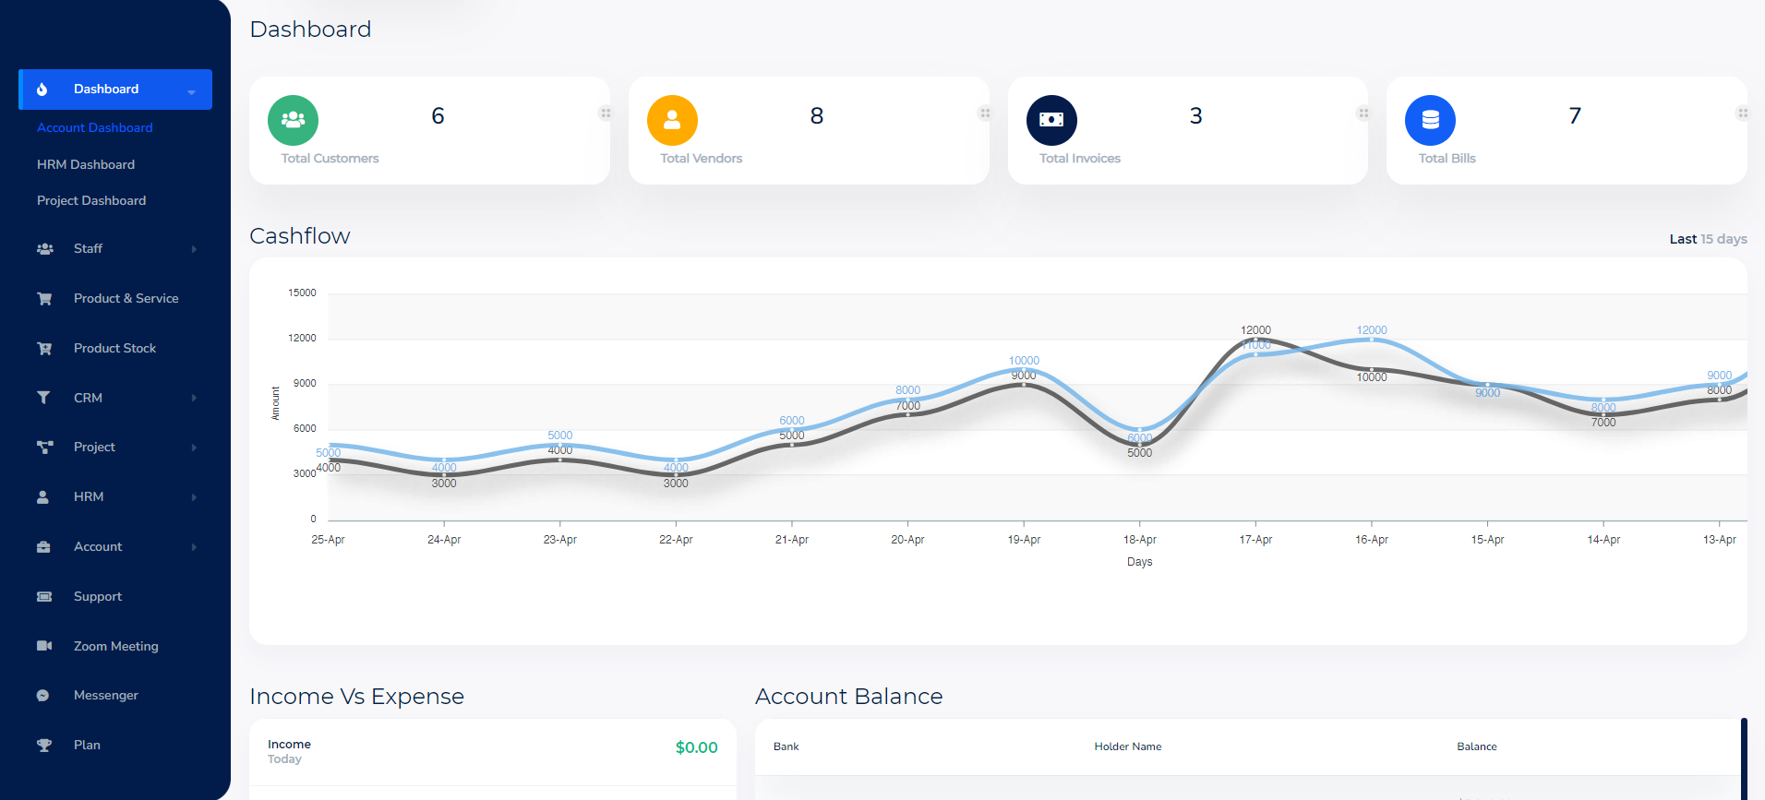
Task: Open Product Stock page link
Action: (115, 348)
